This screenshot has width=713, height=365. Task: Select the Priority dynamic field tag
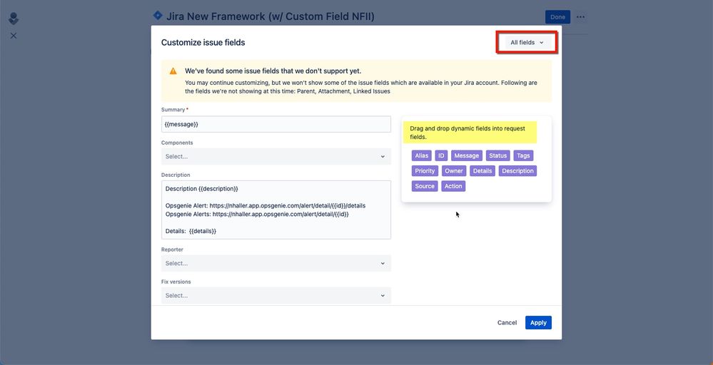425,171
